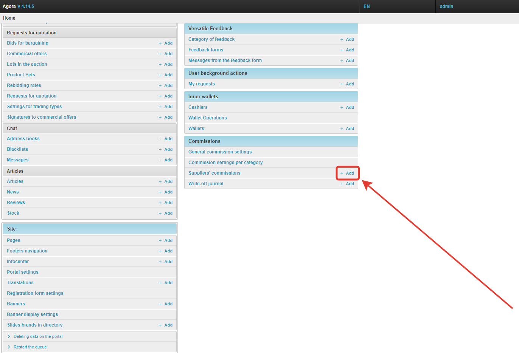Open Portal settings page
The height and width of the screenshot is (353, 519).
(23, 272)
